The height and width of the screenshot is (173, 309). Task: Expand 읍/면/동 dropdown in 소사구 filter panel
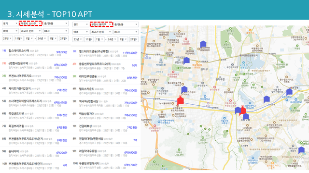56,24
